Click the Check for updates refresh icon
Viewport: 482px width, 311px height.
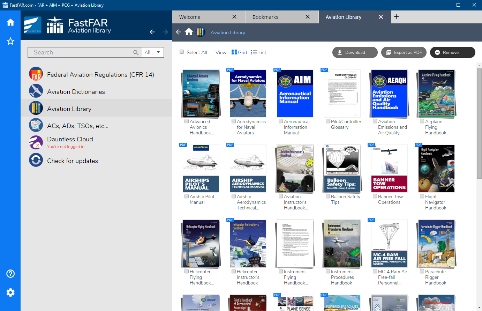click(x=36, y=161)
